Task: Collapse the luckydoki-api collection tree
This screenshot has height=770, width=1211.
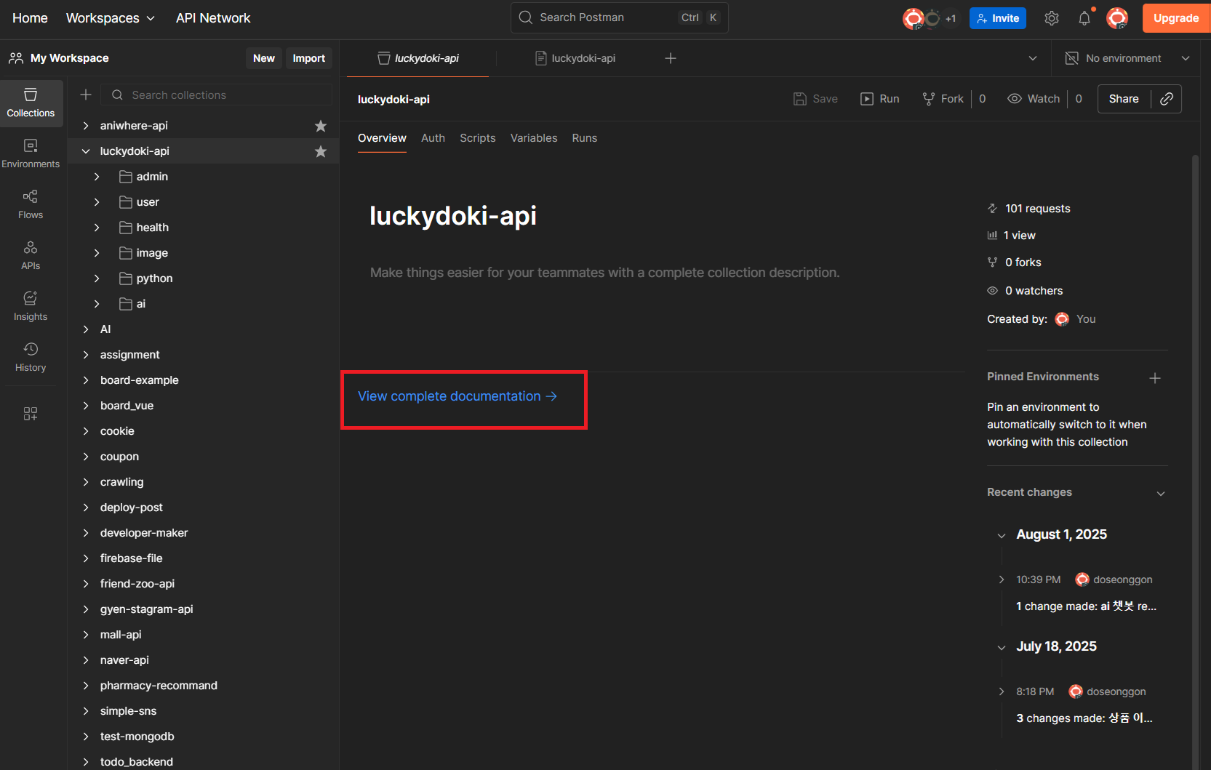Action: click(86, 151)
